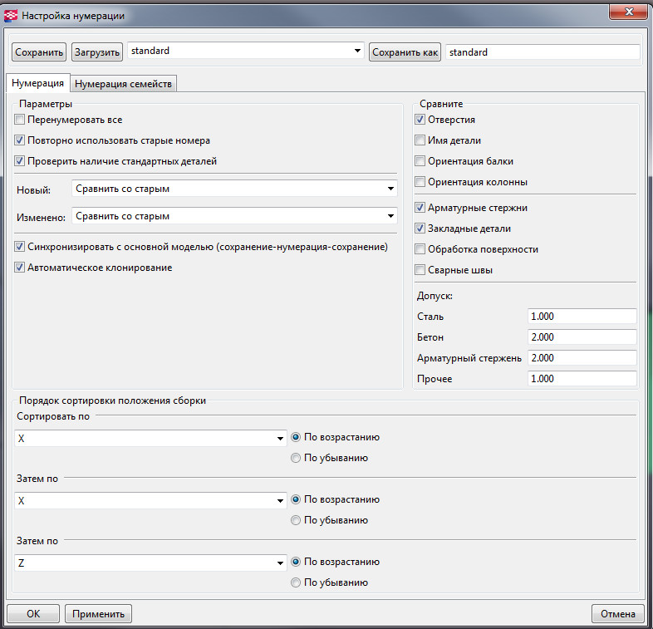Disable Автоматическое клонирование option

(x=20, y=268)
